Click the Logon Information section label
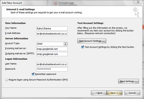The width and height of the screenshot is (144, 99). point(16,59)
